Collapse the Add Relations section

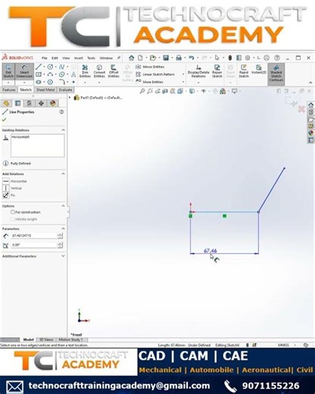coord(63,174)
